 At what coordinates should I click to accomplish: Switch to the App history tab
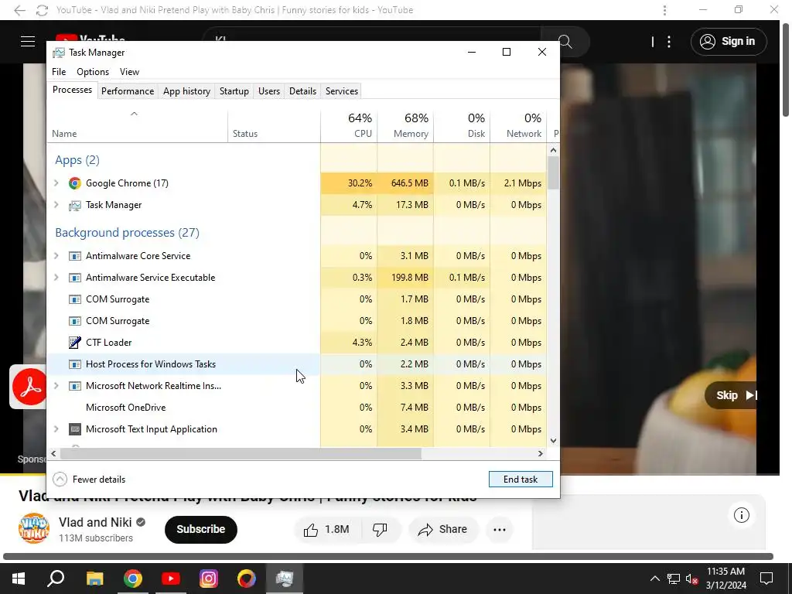tap(186, 91)
